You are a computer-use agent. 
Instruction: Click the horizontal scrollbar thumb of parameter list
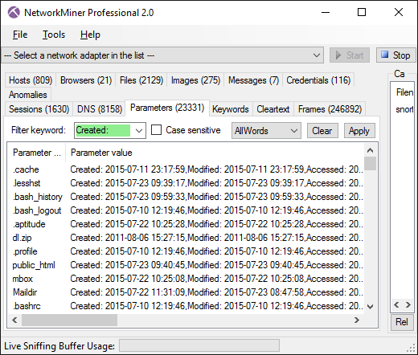[x=69, y=320]
